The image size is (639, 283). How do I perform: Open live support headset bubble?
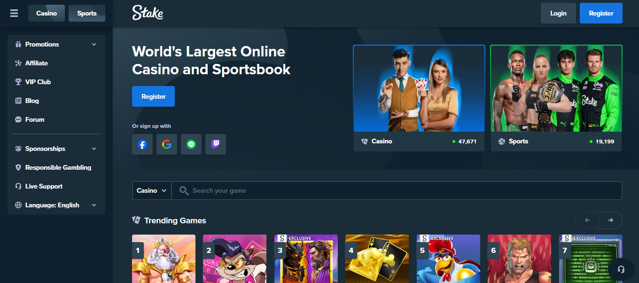tap(621, 269)
